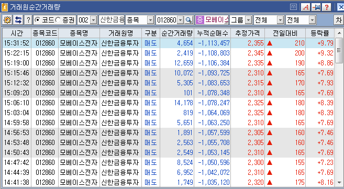Click the time cell 14:41:38

[17, 182]
